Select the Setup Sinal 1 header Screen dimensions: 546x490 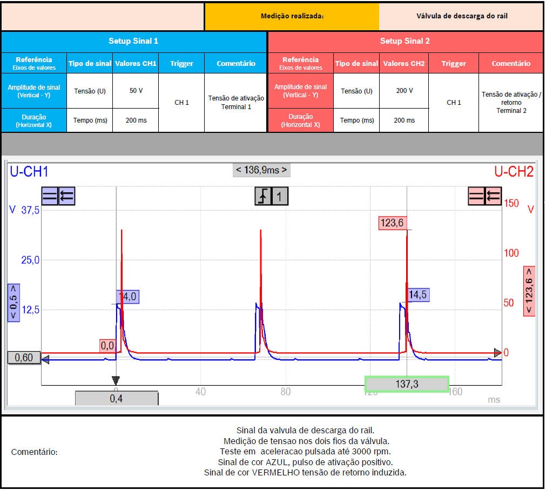click(133, 41)
